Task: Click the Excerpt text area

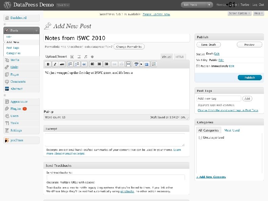Action: [x=115, y=140]
